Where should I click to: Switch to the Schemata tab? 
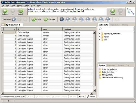pyautogui.click(x=103, y=25)
